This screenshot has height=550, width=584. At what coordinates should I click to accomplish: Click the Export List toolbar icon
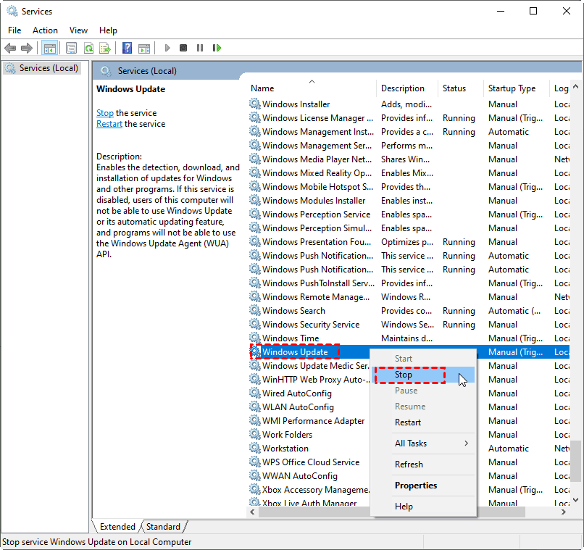click(105, 49)
